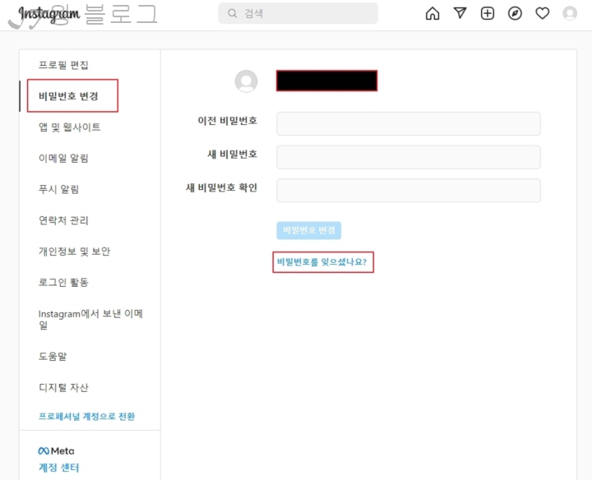Screen dimensions: 592x480
Task: Open activity heart icon
Action: pyautogui.click(x=543, y=14)
